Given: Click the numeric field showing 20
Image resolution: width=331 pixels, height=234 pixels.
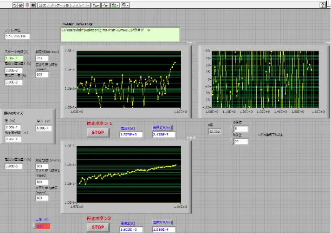Looking at the screenshot, I should coord(241,141).
